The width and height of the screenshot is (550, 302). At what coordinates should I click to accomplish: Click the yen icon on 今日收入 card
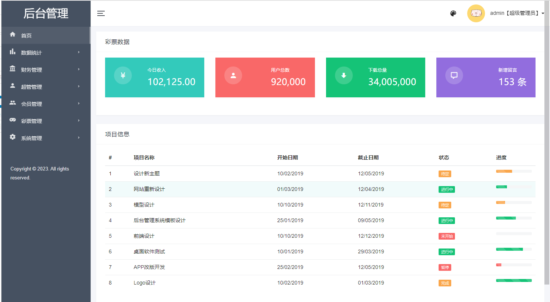coord(123,75)
